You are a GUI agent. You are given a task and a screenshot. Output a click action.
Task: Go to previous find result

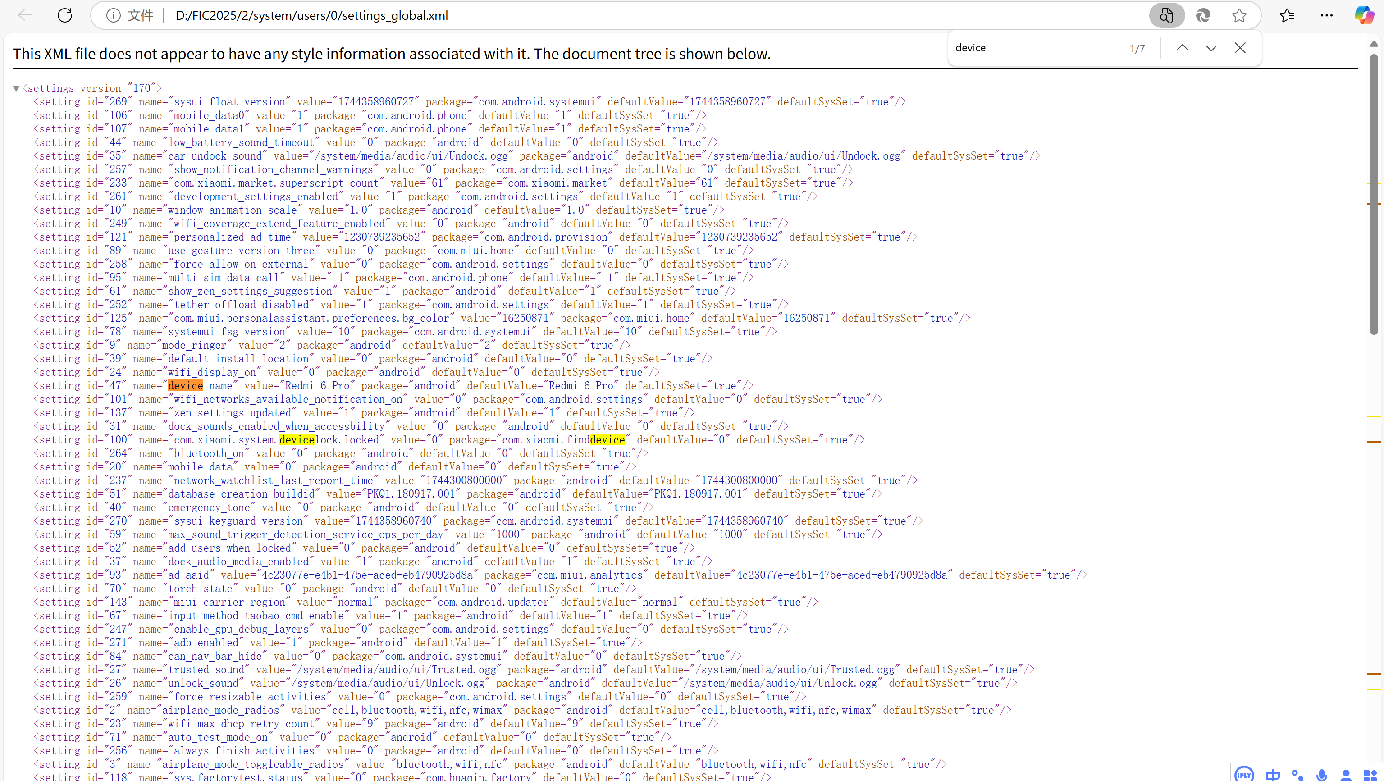(x=1183, y=48)
